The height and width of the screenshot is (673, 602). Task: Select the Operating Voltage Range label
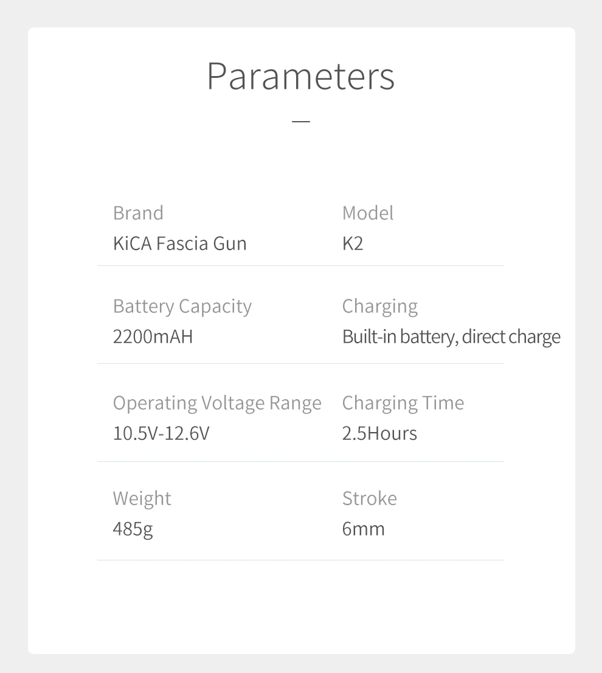[x=217, y=403]
